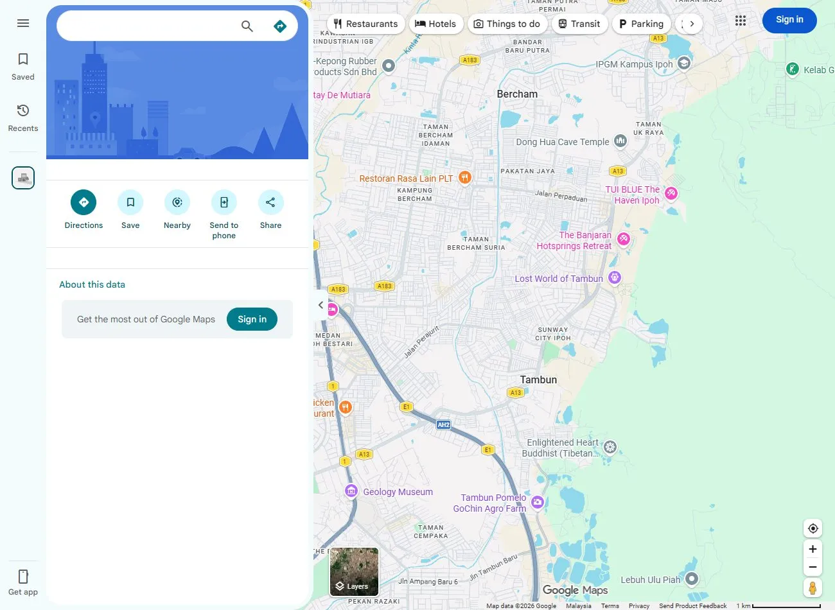This screenshot has width=835, height=610.
Task: Open Street View pegman
Action: click(x=813, y=588)
